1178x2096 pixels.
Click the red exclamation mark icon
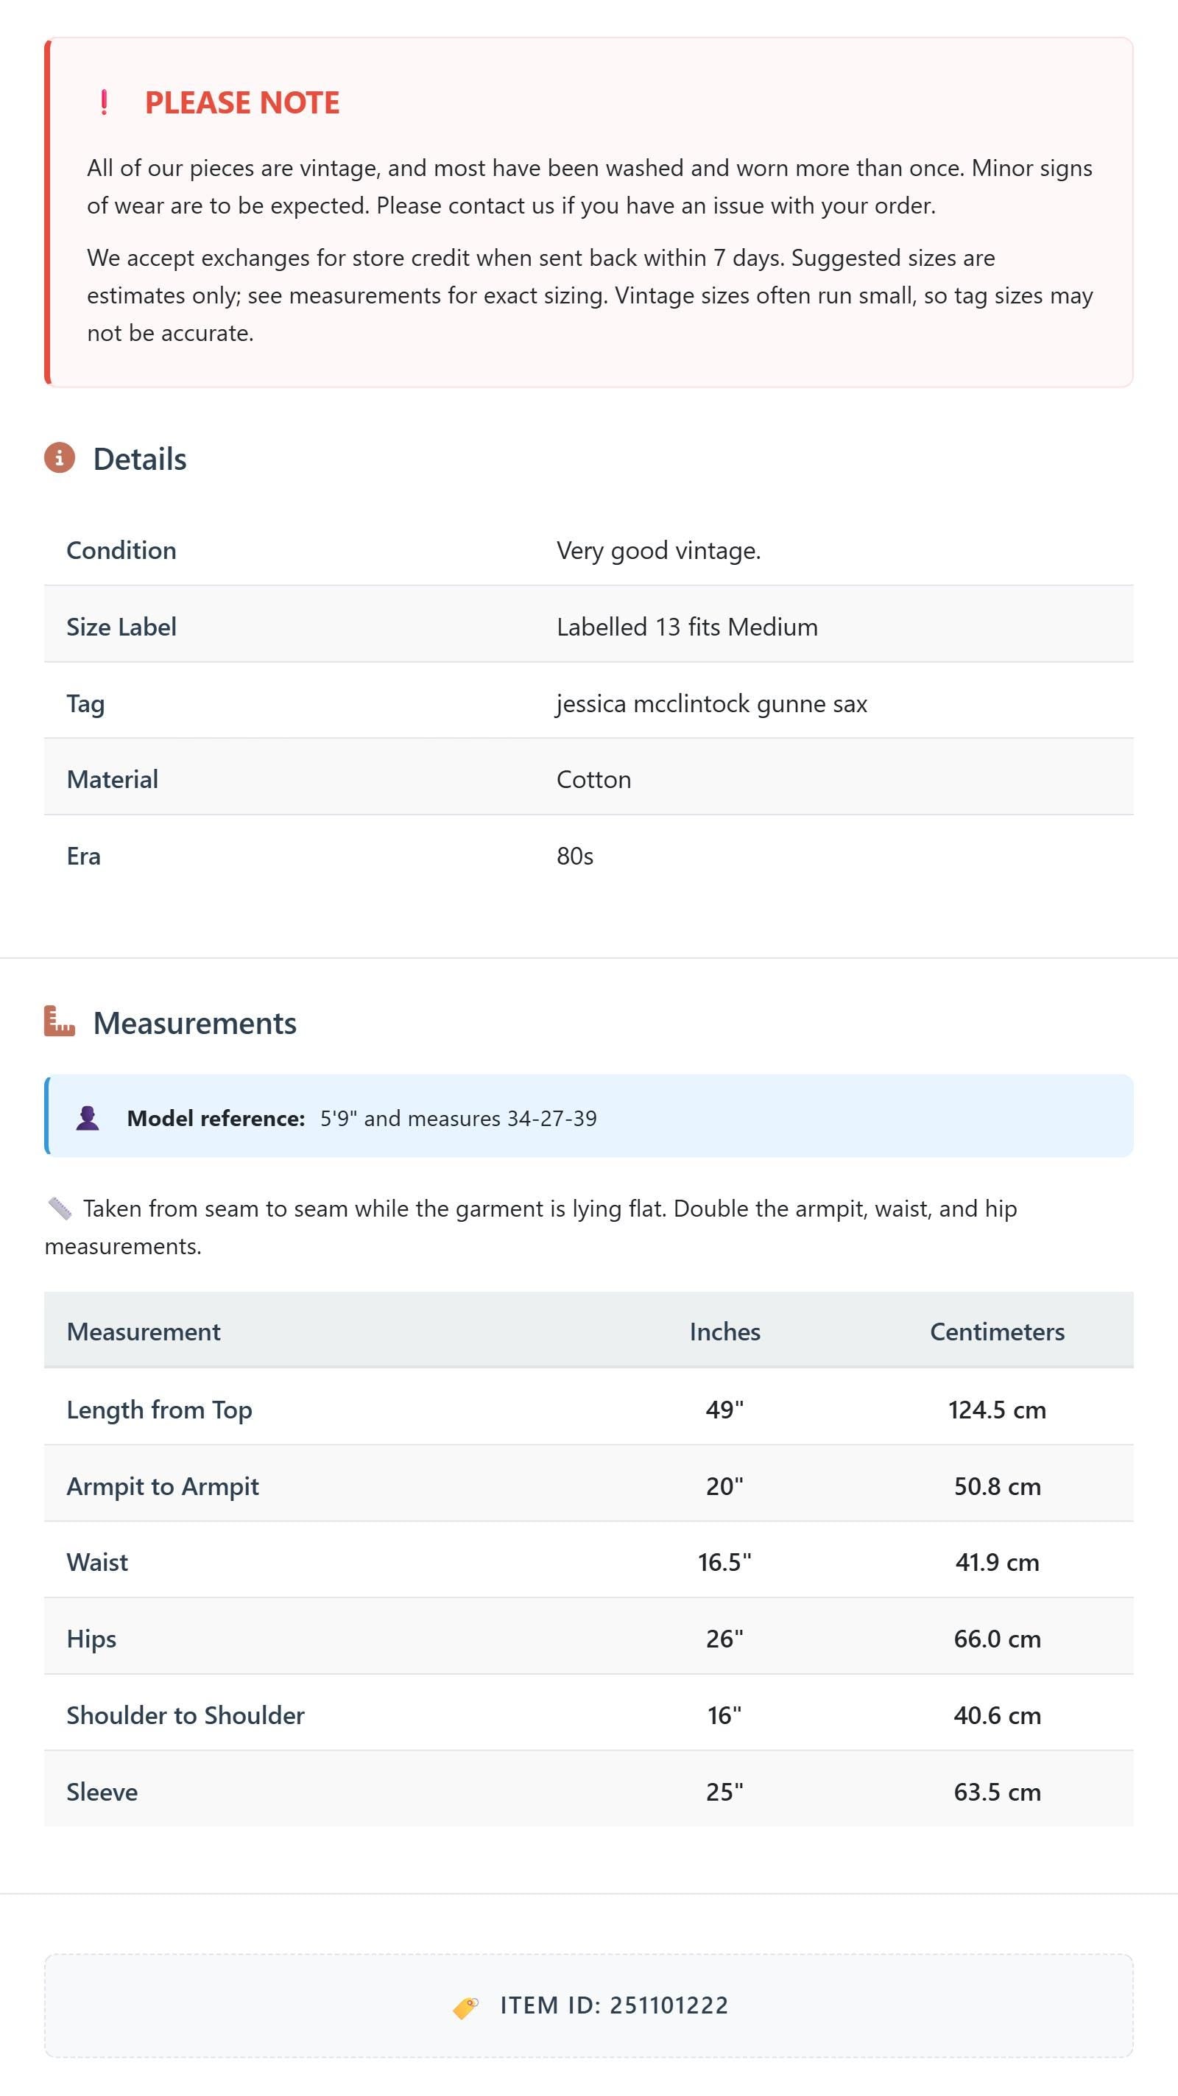[104, 102]
